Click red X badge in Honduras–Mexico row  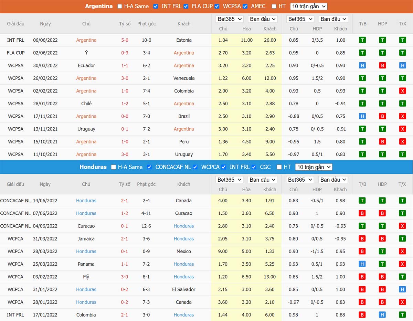click(402, 252)
